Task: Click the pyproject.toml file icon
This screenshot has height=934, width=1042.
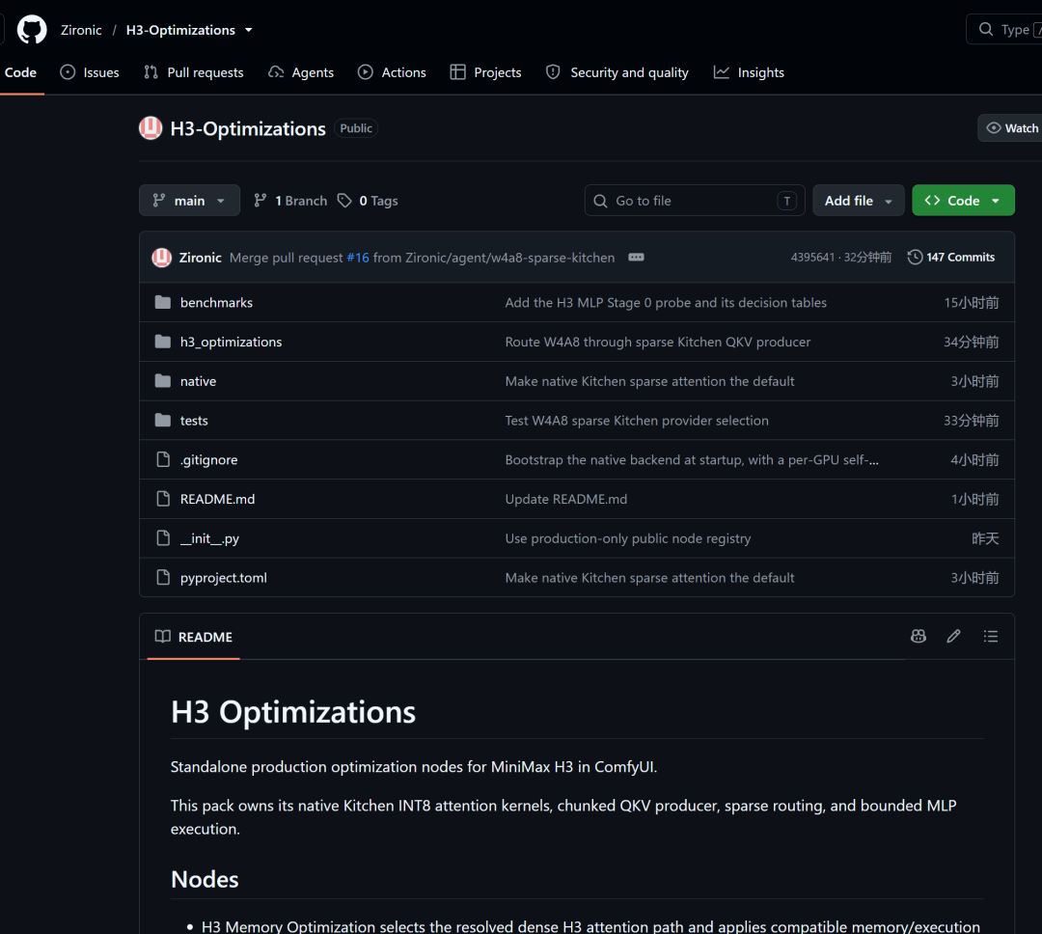Action: click(x=163, y=577)
